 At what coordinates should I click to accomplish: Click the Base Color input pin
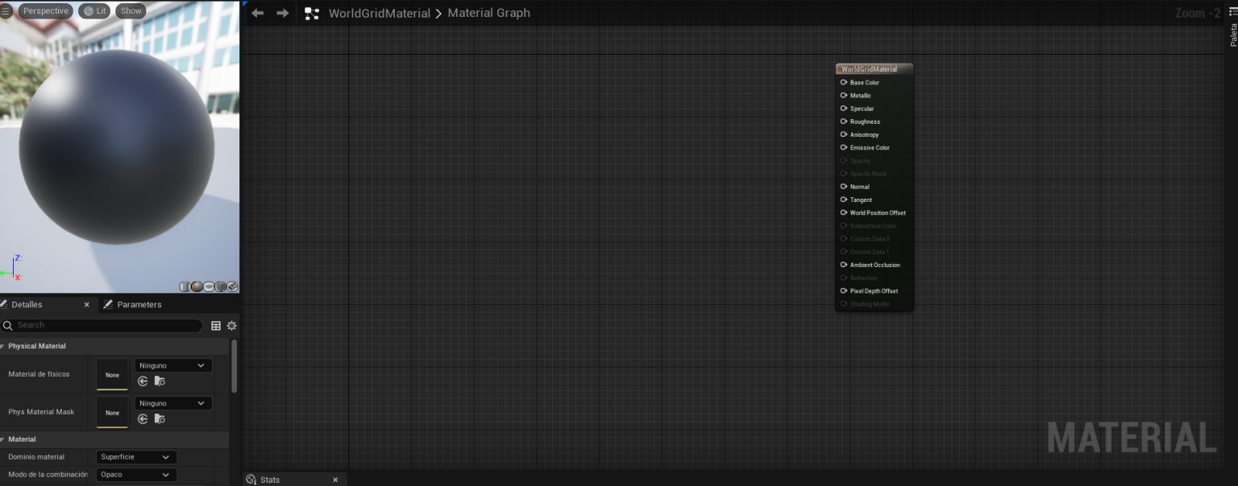point(844,82)
